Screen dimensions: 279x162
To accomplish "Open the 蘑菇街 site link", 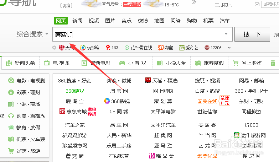I will [x=75, y=156].
